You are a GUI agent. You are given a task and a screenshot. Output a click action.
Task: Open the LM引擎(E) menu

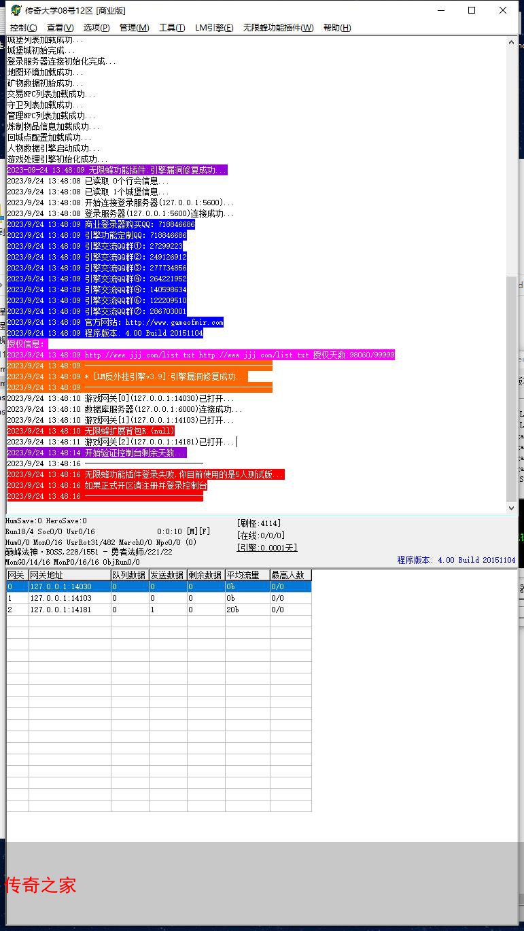coord(214,27)
